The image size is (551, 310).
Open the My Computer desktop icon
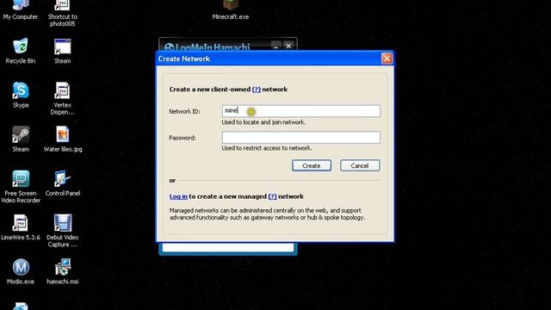click(21, 5)
